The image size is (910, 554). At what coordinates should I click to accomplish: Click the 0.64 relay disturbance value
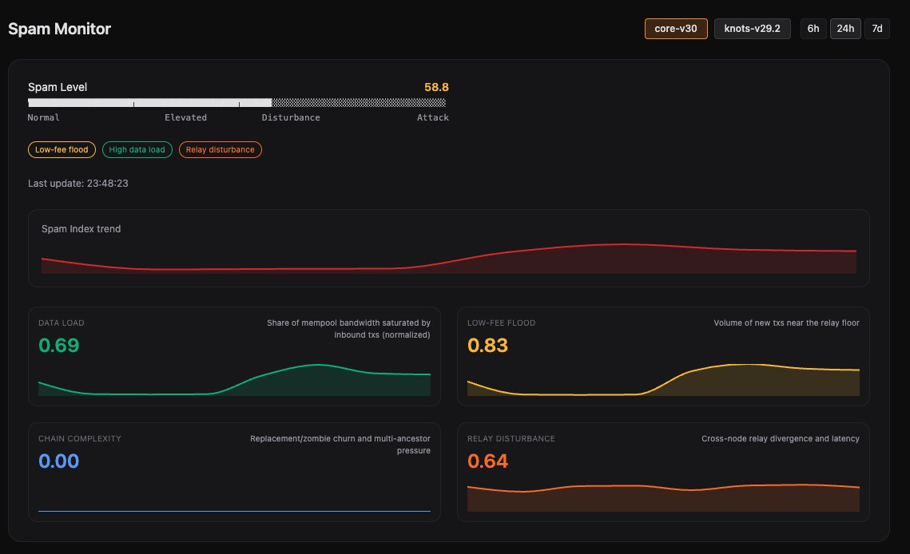pyautogui.click(x=486, y=461)
